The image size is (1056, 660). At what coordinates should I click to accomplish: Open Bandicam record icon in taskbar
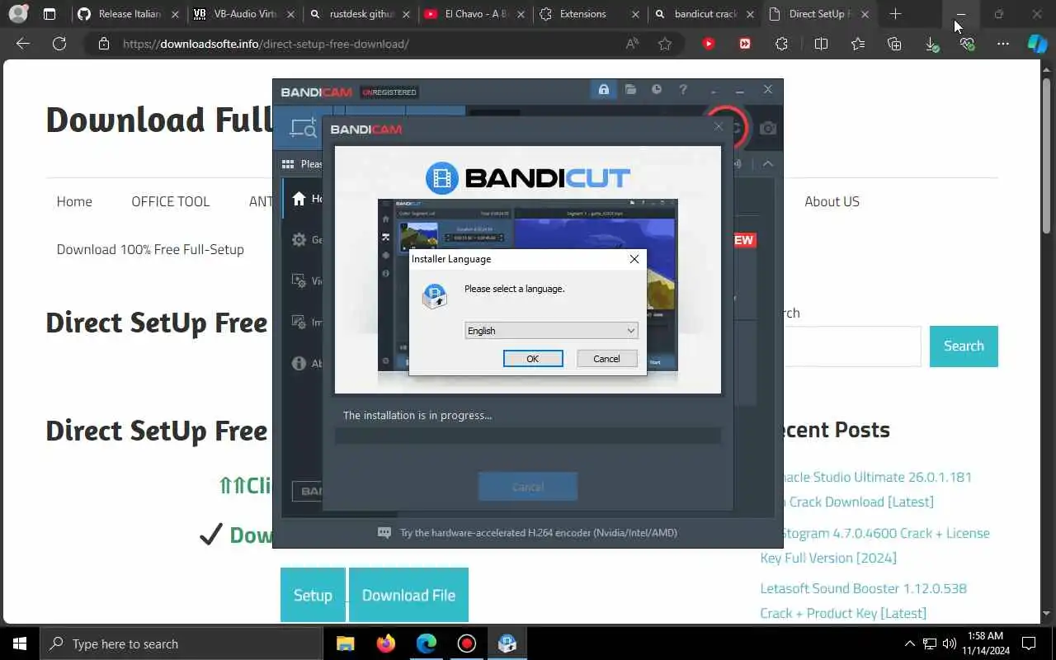pyautogui.click(x=467, y=643)
